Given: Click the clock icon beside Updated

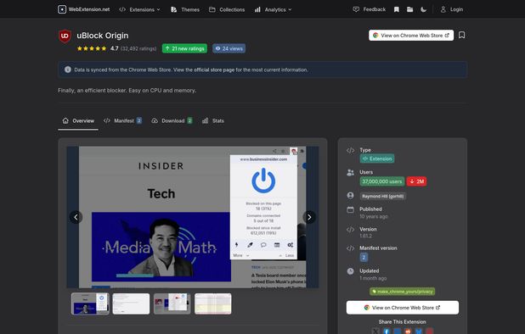Looking at the screenshot, I should (x=350, y=271).
